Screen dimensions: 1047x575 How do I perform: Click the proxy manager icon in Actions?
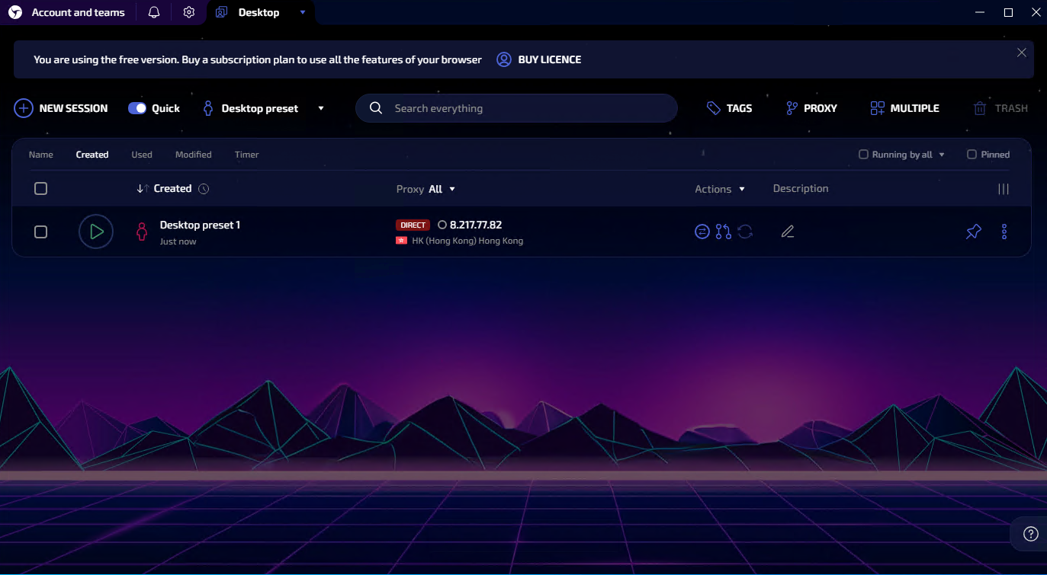tap(723, 232)
